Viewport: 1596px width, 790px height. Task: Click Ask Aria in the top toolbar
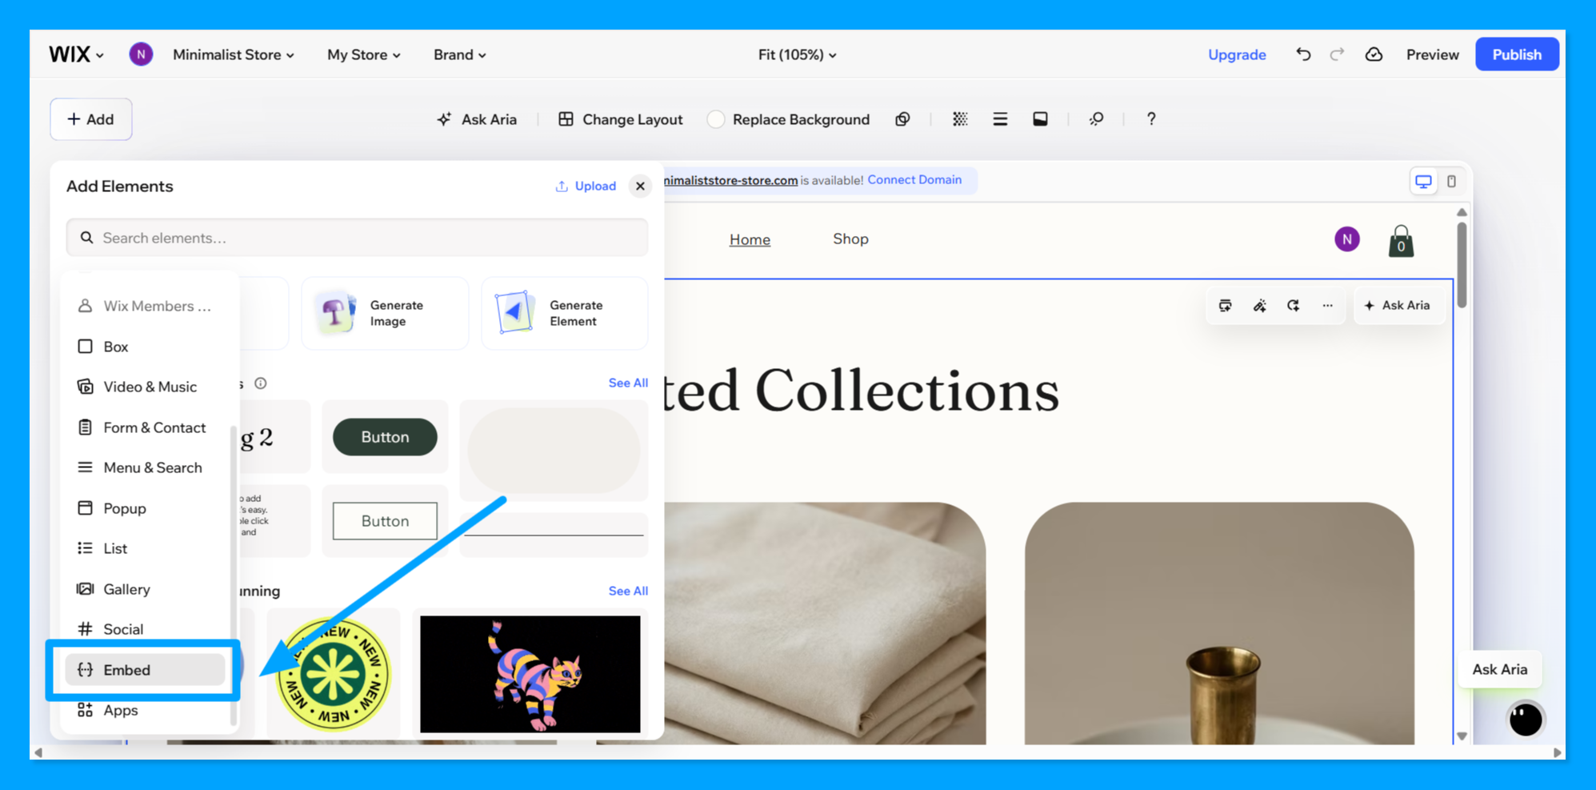point(478,119)
